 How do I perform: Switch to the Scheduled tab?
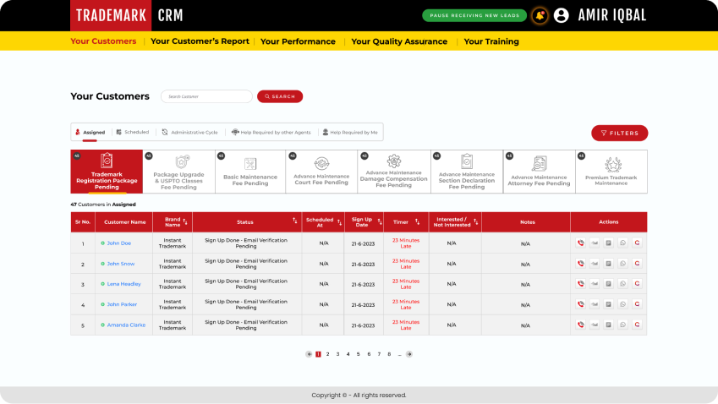[132, 132]
